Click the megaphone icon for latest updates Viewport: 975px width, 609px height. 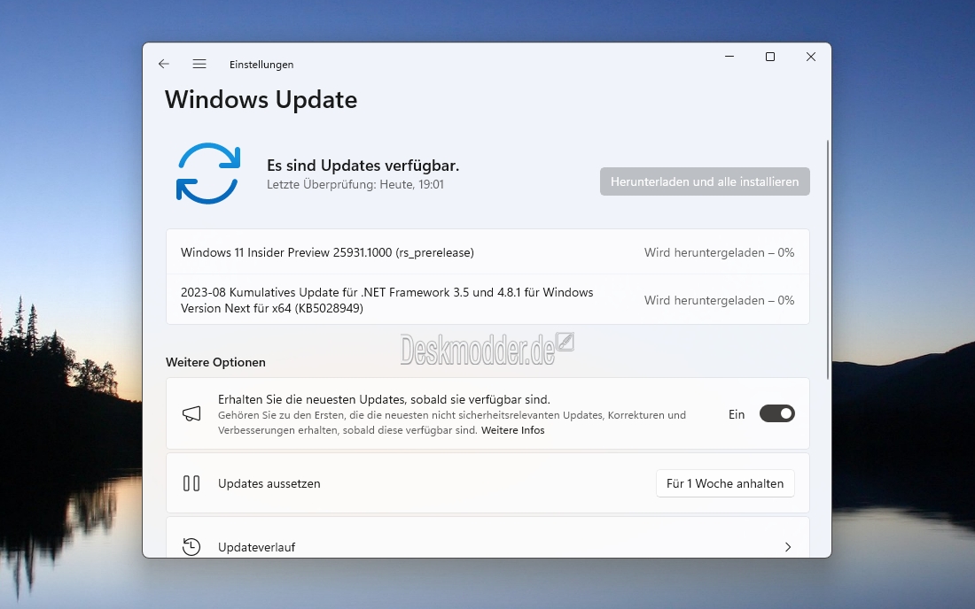pyautogui.click(x=191, y=414)
